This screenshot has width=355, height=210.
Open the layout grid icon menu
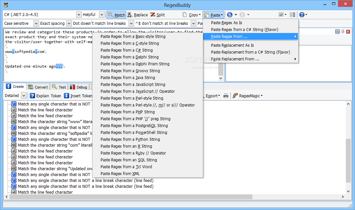point(282,15)
